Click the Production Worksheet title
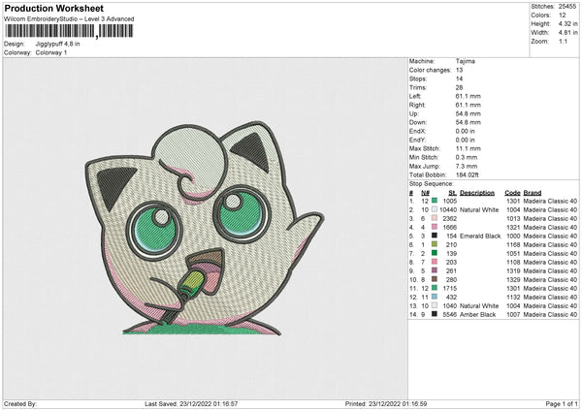582x411 pixels. pyautogui.click(x=53, y=8)
